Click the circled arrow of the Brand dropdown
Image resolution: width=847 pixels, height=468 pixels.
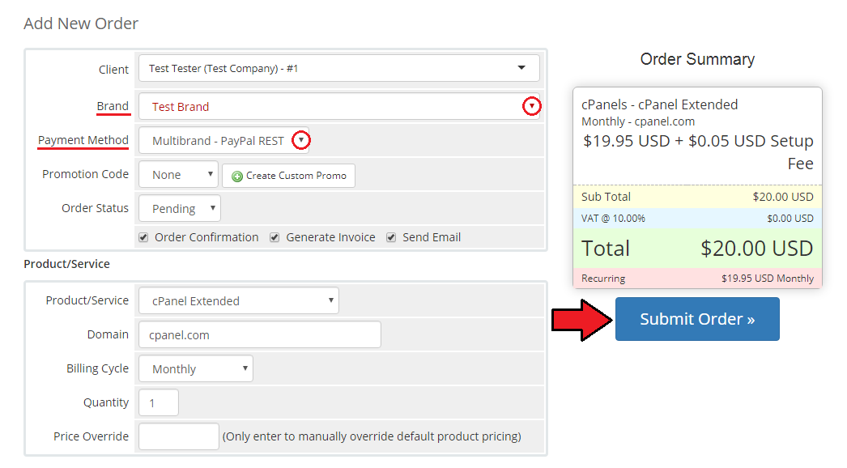[x=531, y=106]
